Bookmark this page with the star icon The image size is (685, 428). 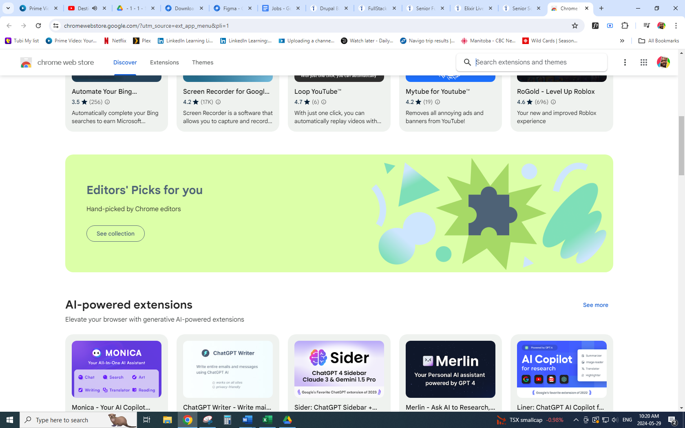[x=575, y=26]
